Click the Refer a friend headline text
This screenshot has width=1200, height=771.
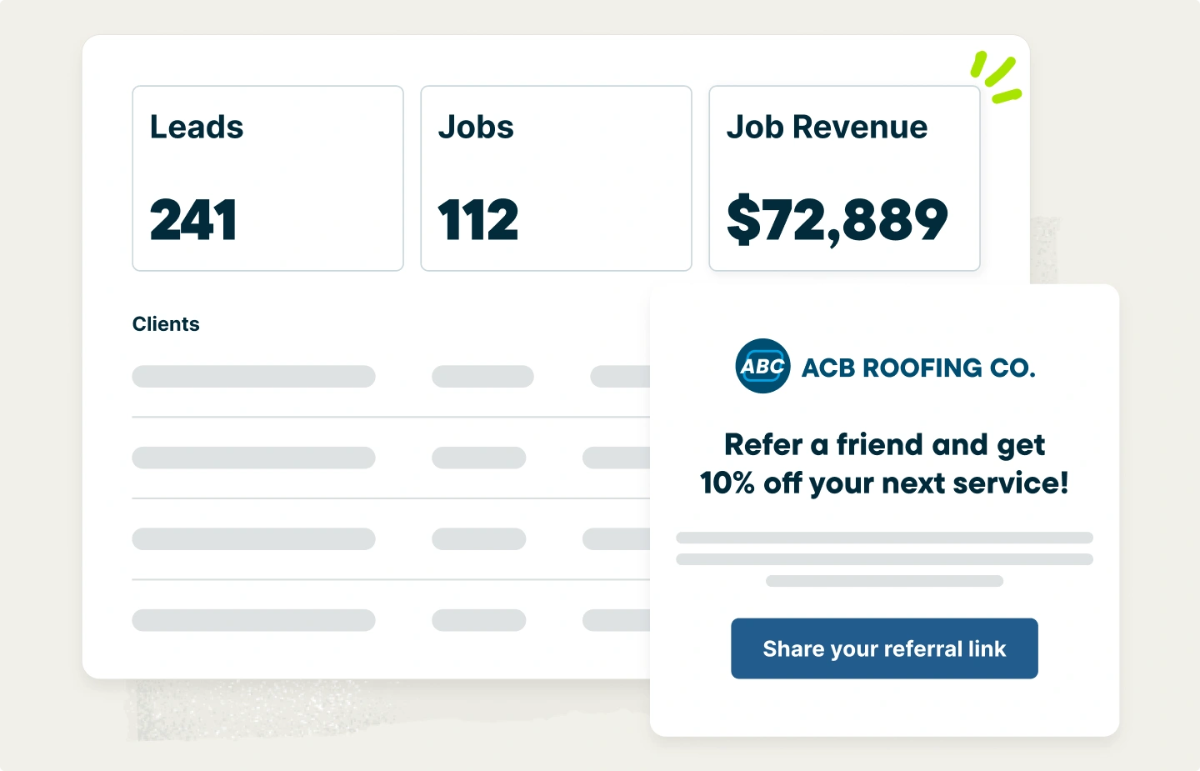[884, 463]
